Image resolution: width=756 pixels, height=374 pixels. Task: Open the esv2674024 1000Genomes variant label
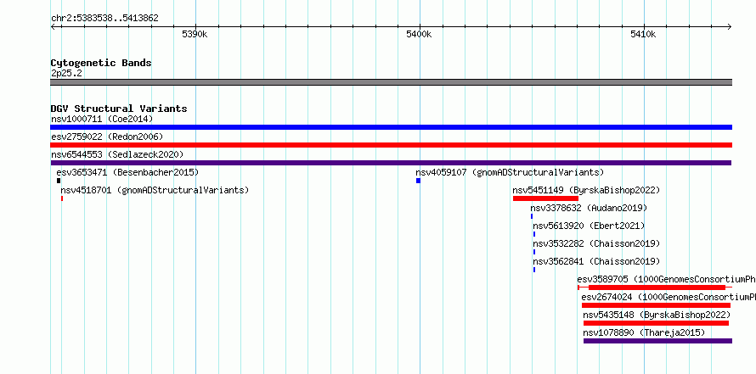point(669,297)
